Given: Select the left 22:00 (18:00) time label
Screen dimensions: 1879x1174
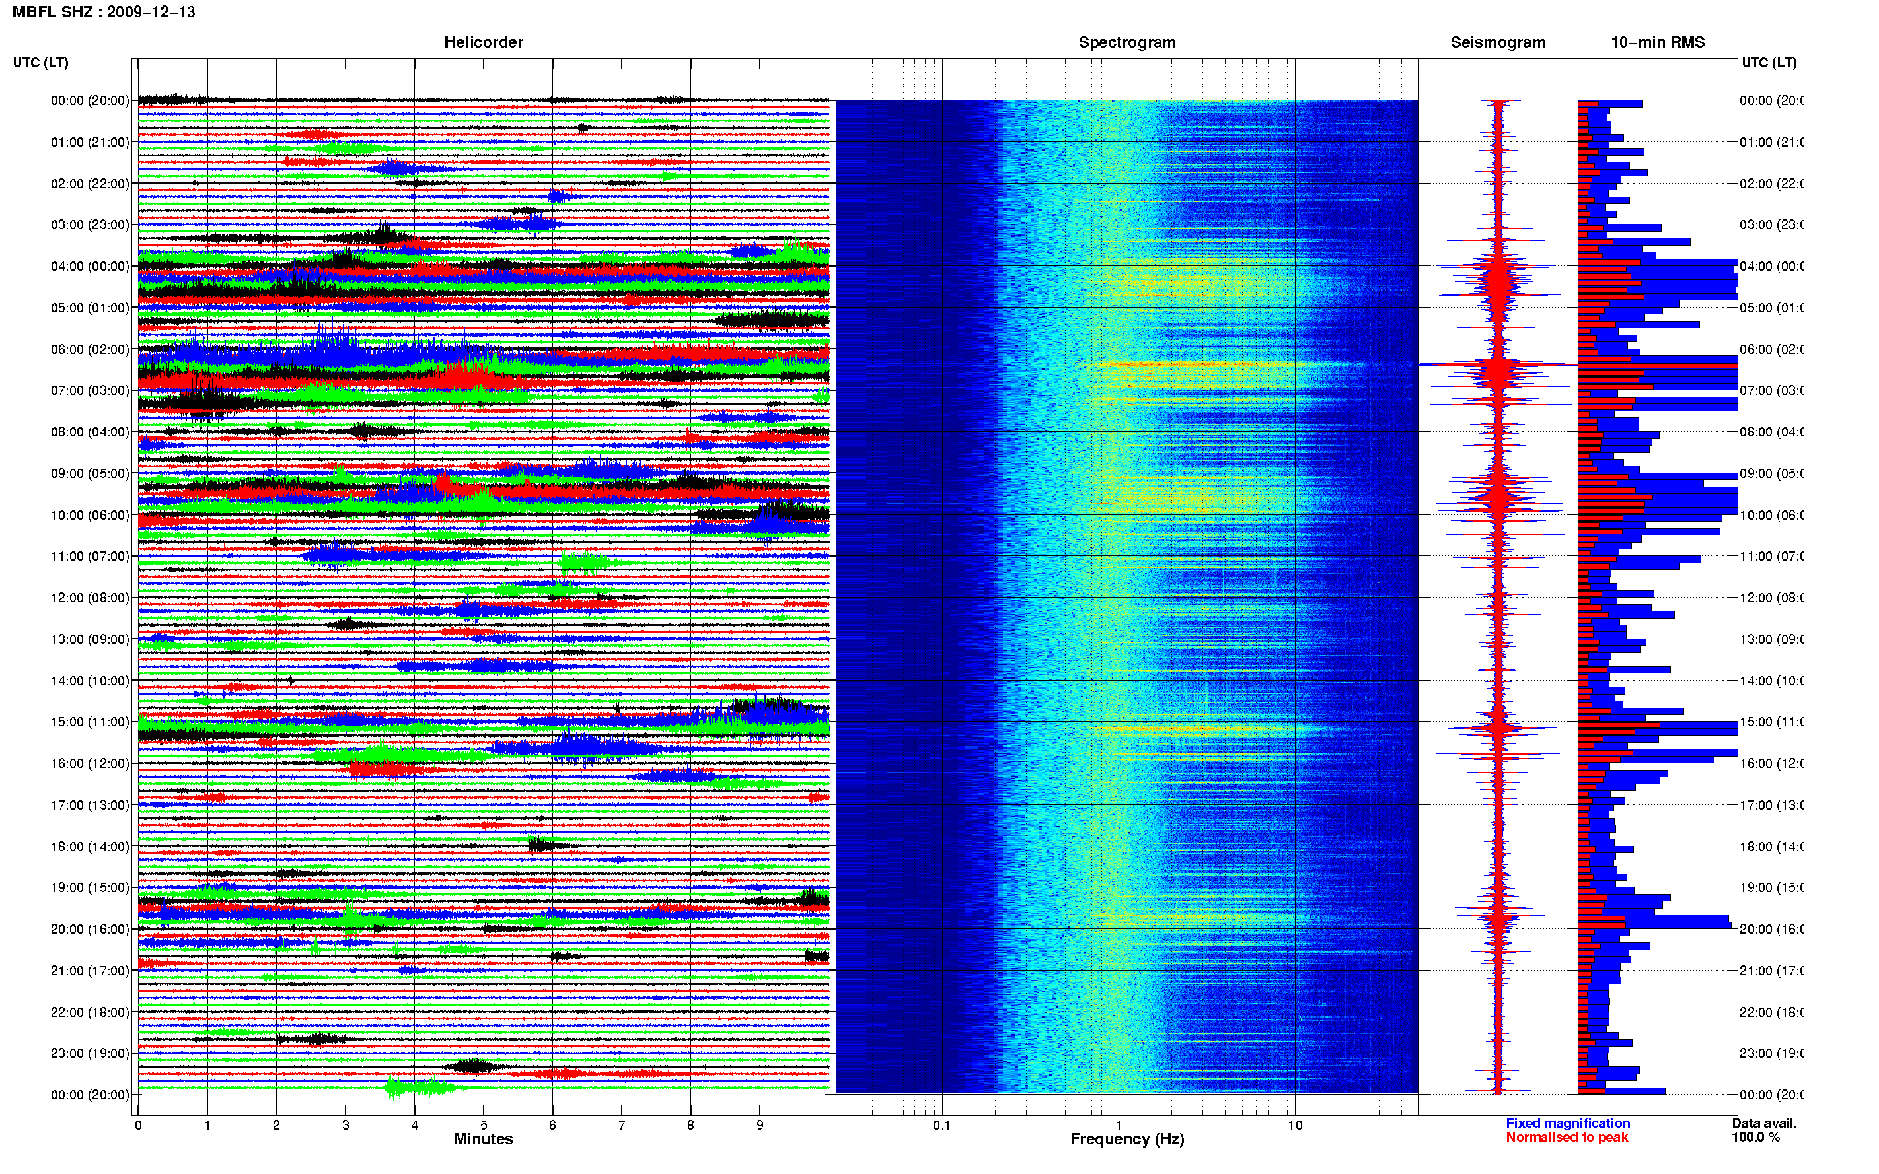Looking at the screenshot, I should pos(90,1012).
